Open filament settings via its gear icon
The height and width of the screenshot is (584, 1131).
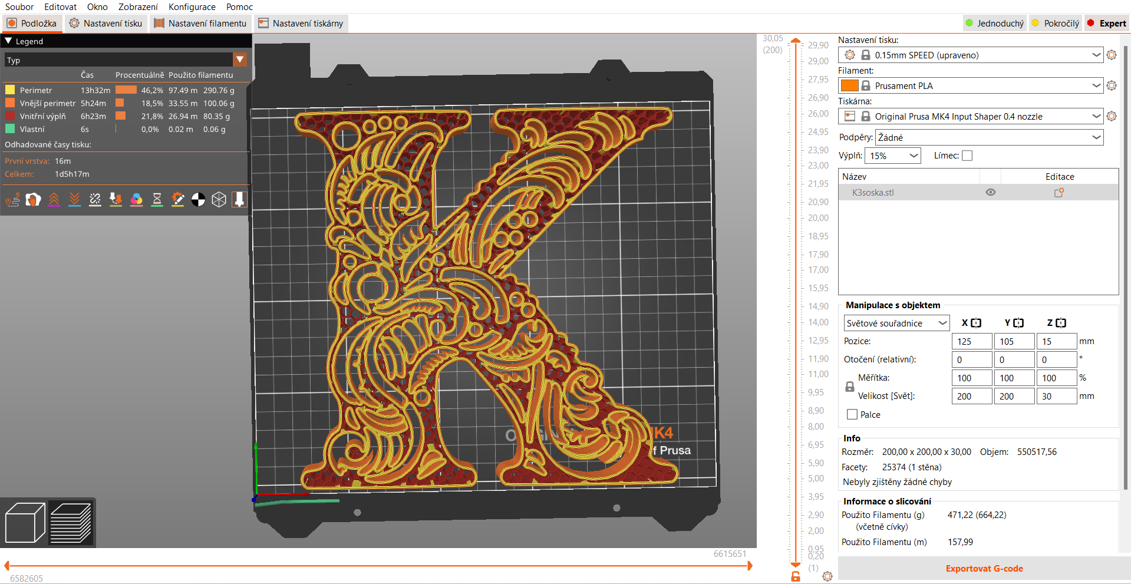1113,85
